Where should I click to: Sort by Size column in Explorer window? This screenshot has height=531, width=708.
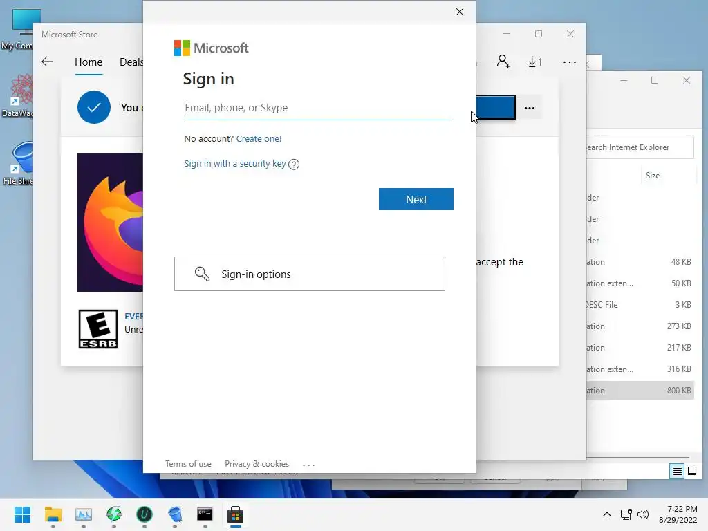[x=653, y=176]
